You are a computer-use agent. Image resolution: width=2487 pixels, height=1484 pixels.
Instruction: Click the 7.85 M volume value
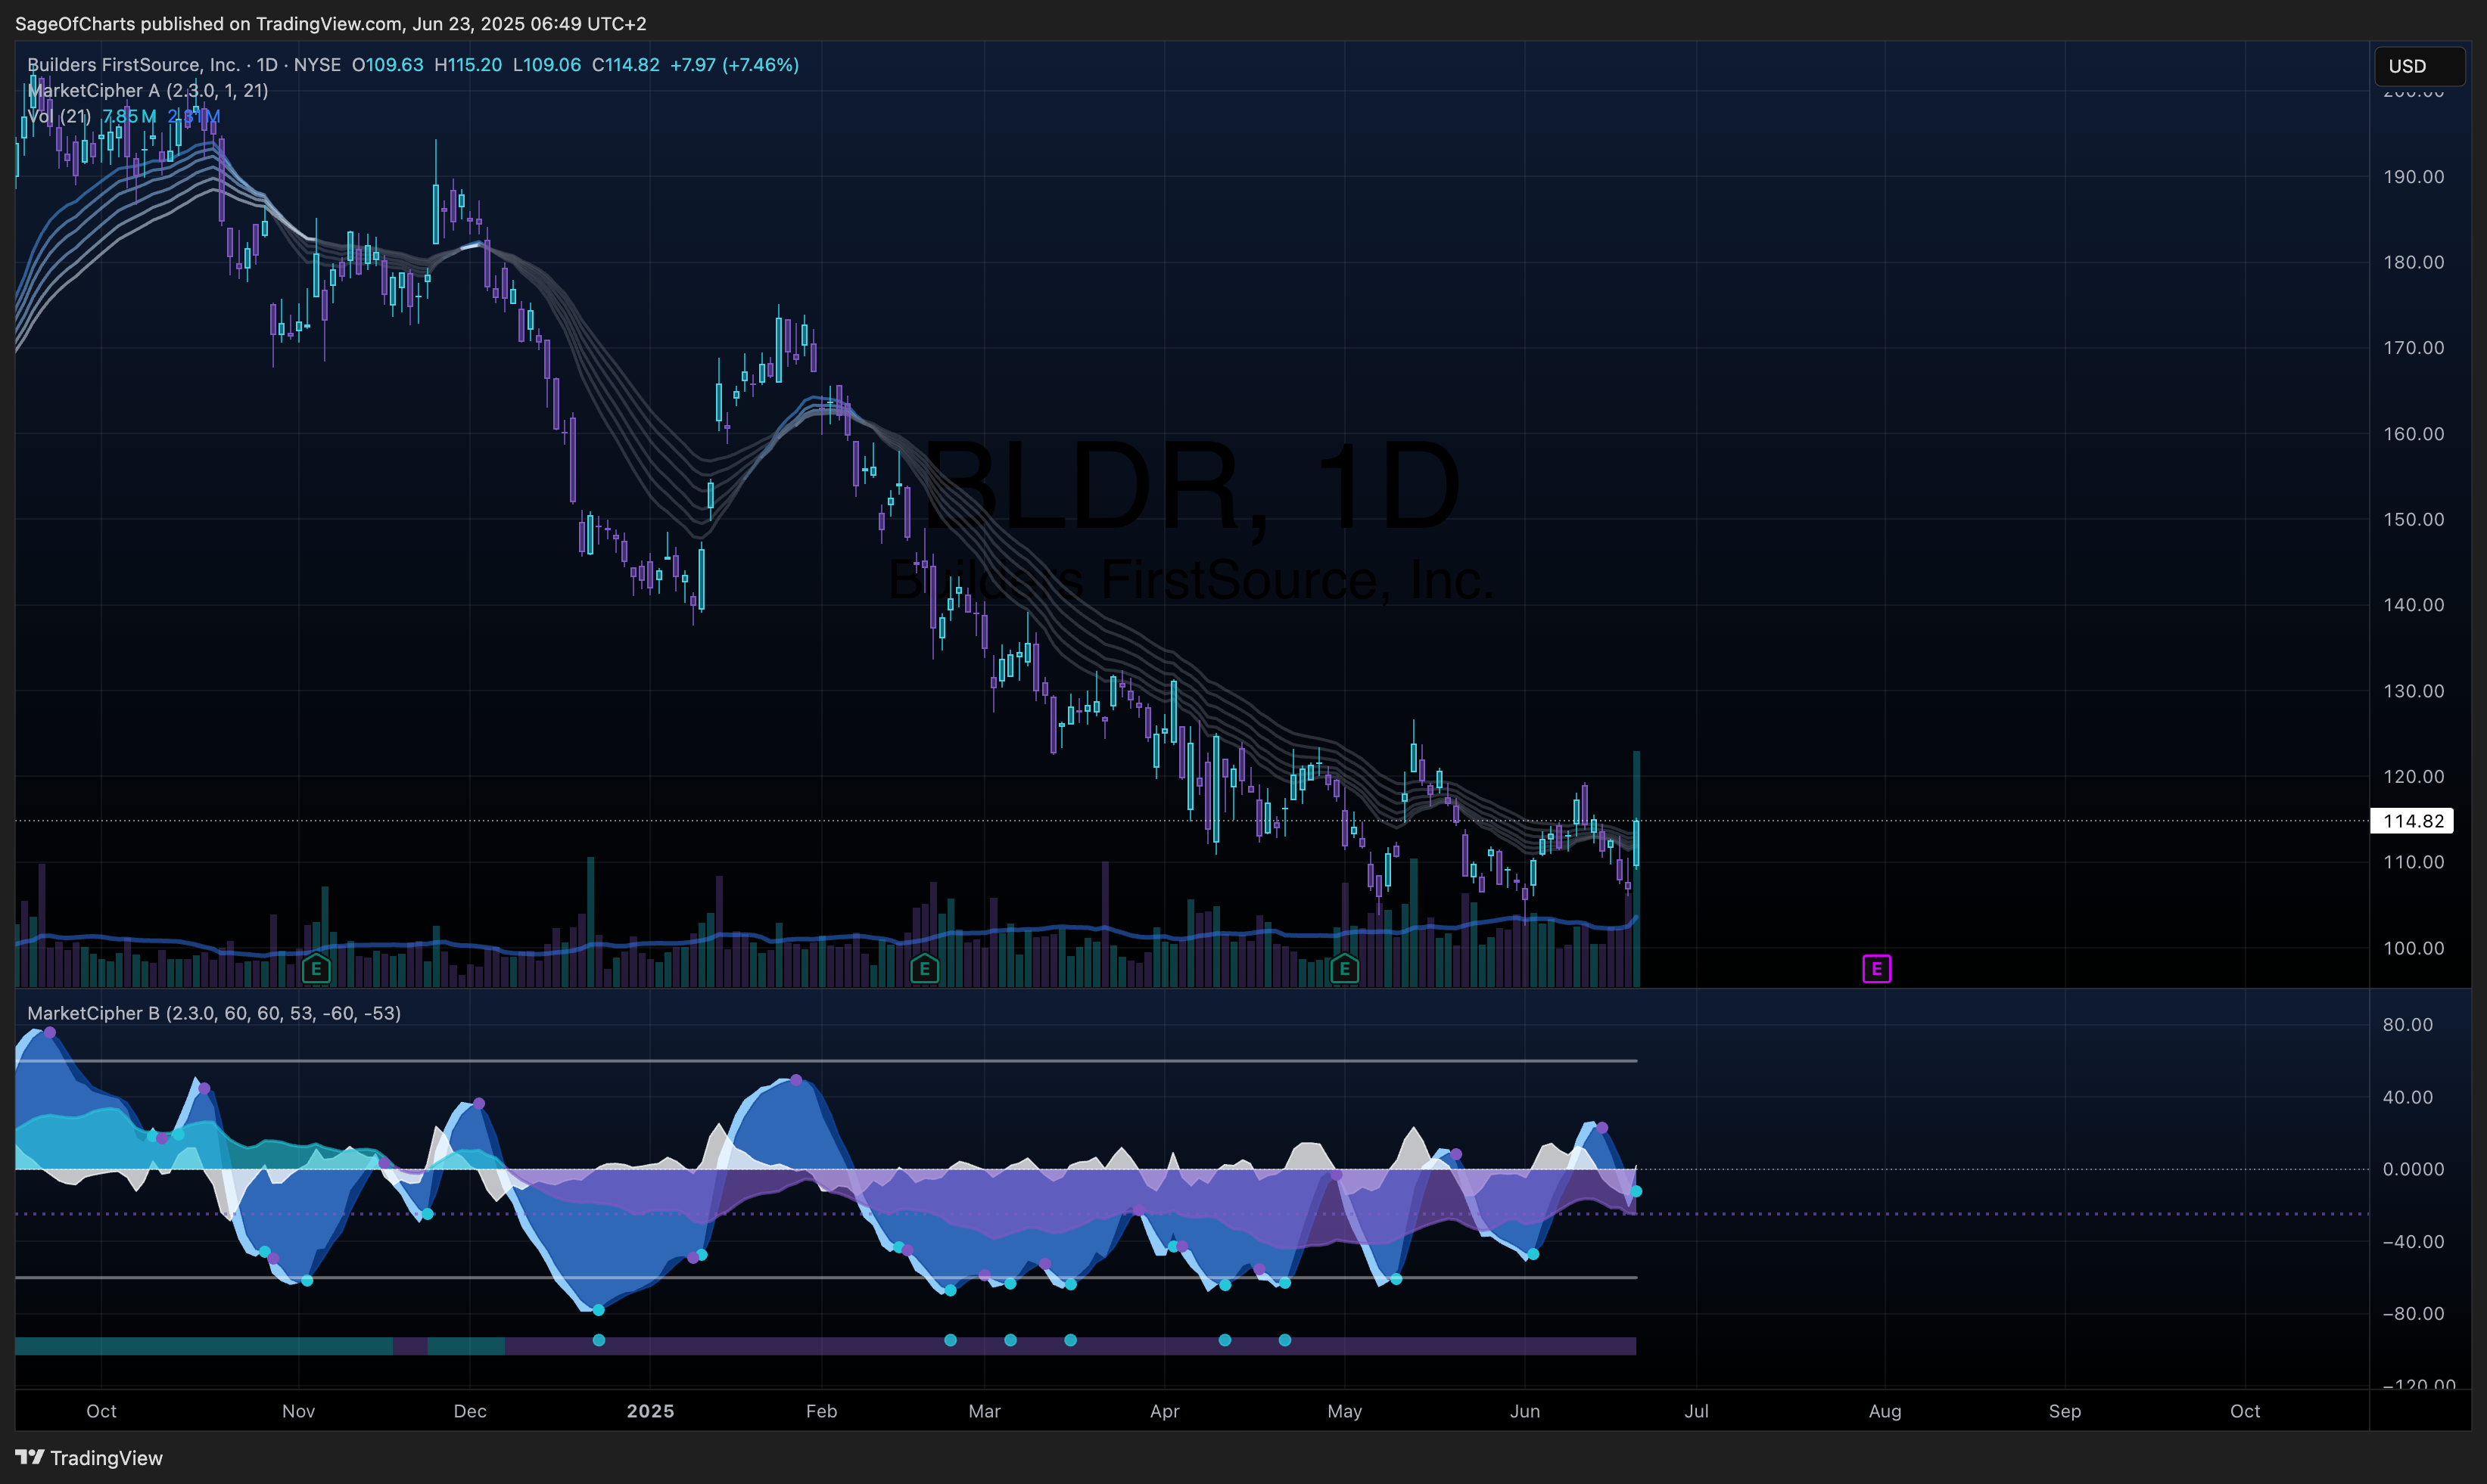coord(129,116)
